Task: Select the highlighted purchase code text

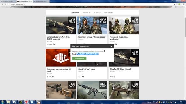Action: (x=87, y=54)
